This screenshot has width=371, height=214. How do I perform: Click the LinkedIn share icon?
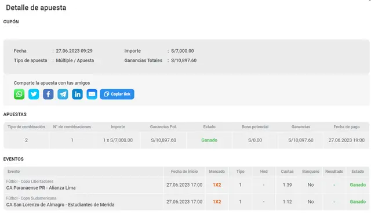77,94
